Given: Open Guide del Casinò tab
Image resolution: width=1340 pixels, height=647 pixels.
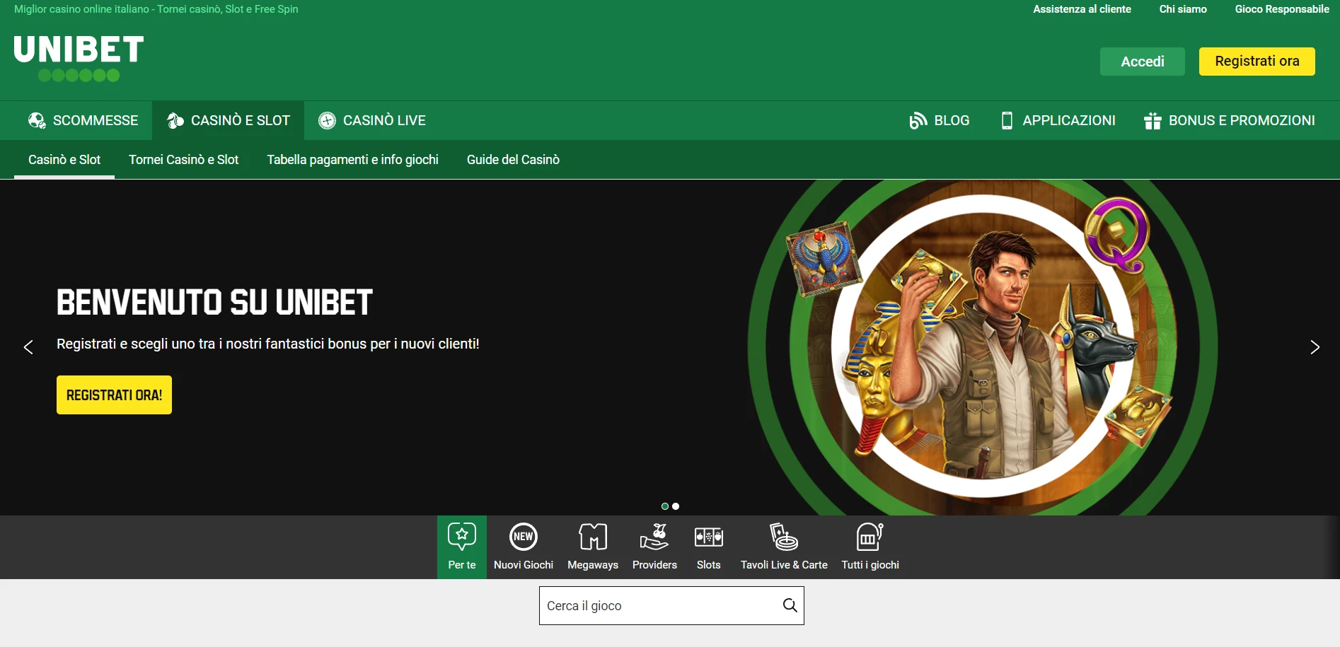Looking at the screenshot, I should click(513, 160).
